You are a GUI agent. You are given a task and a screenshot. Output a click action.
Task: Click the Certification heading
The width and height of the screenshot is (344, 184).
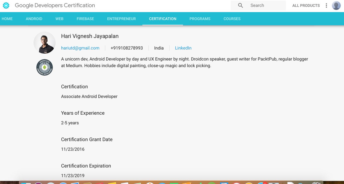coord(75,87)
